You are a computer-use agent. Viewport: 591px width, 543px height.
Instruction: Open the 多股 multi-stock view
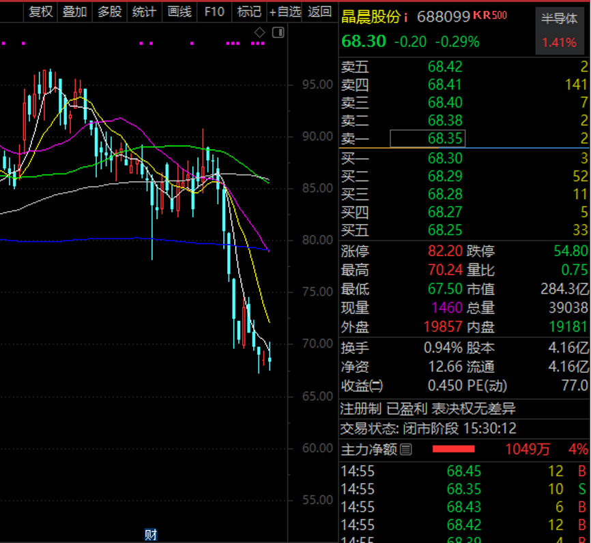point(109,12)
